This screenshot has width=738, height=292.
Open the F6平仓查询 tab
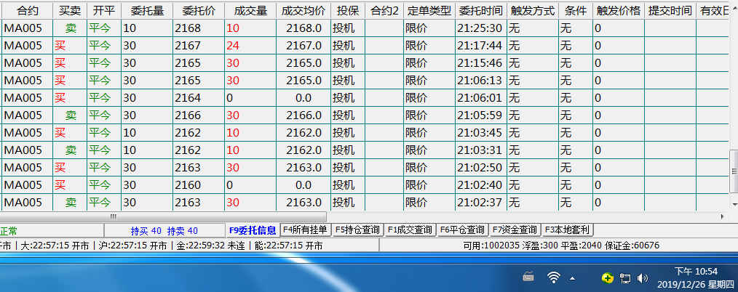tap(462, 230)
